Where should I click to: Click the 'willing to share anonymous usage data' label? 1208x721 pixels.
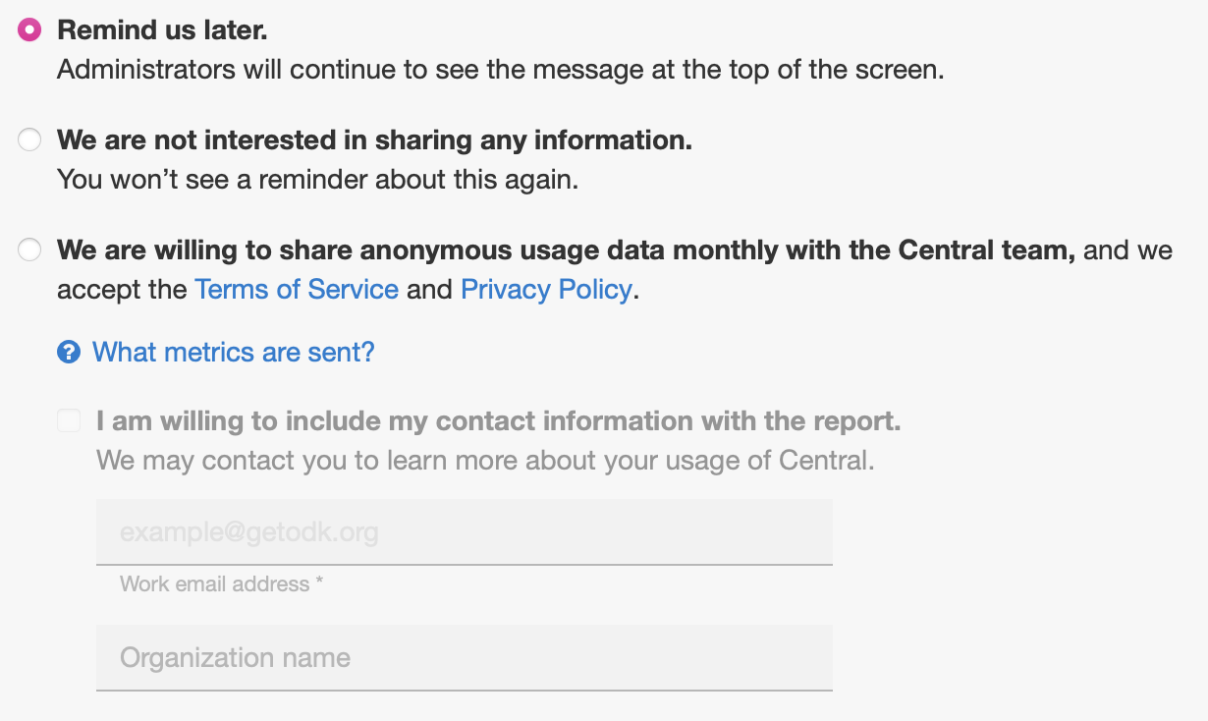[566, 250]
